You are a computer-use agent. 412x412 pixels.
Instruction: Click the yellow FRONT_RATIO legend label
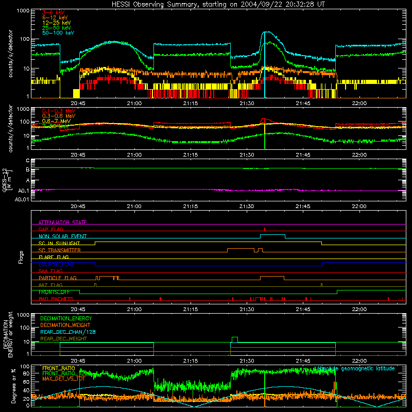[59, 369]
